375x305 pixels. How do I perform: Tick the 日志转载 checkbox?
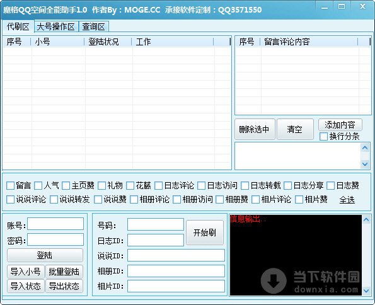coord(245,186)
